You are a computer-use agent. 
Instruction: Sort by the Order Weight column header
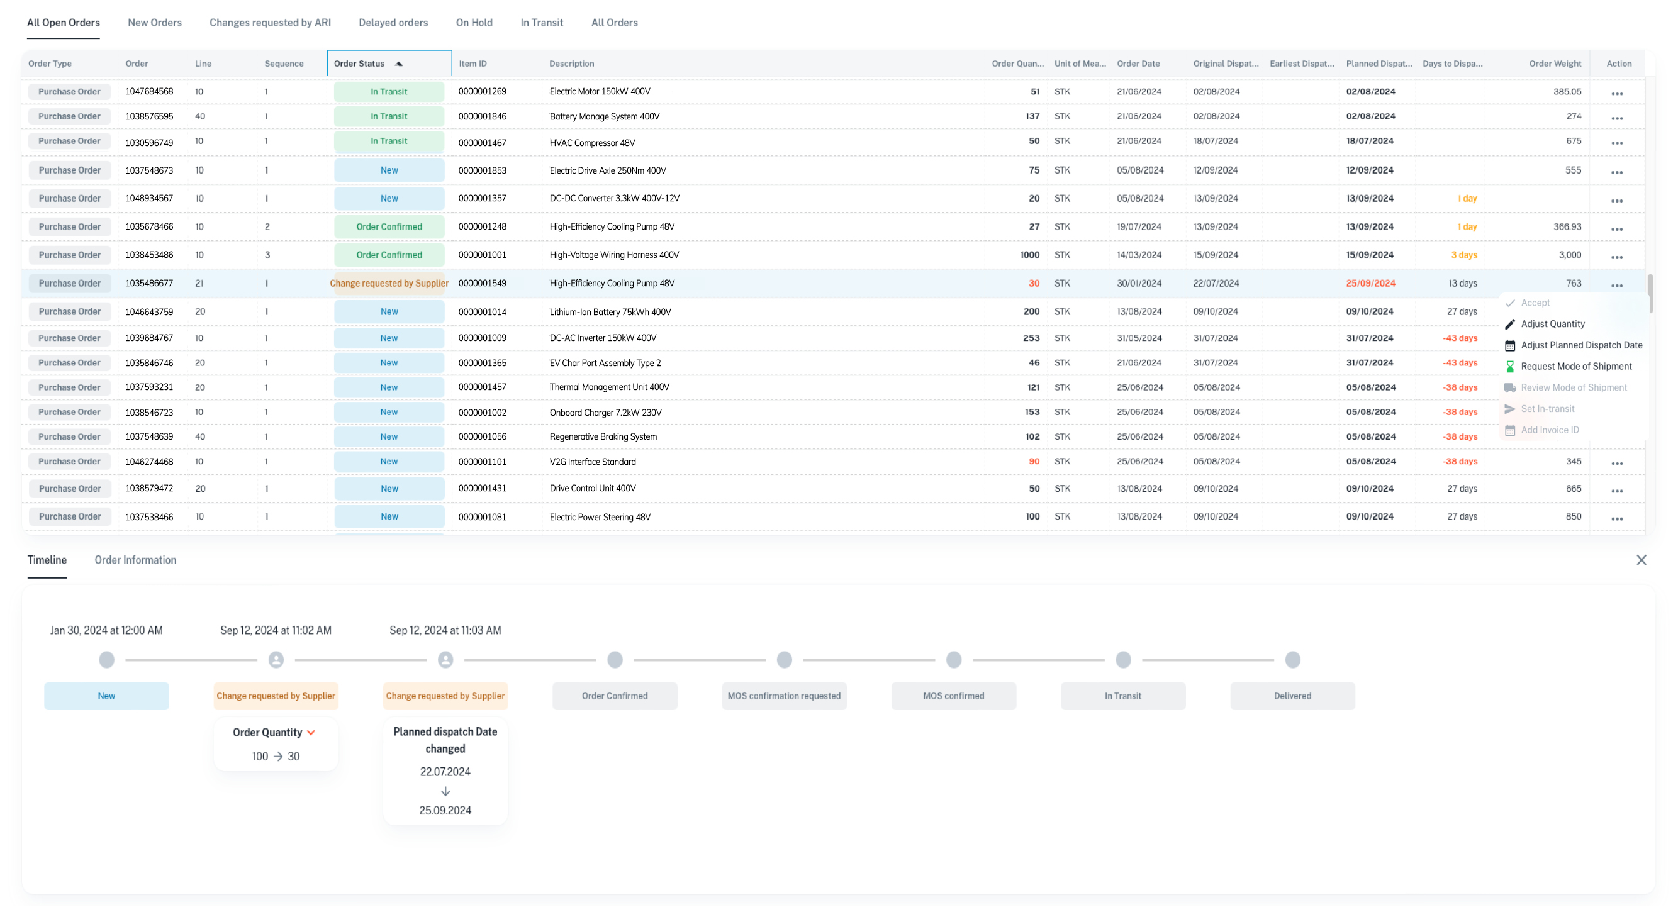(x=1555, y=64)
